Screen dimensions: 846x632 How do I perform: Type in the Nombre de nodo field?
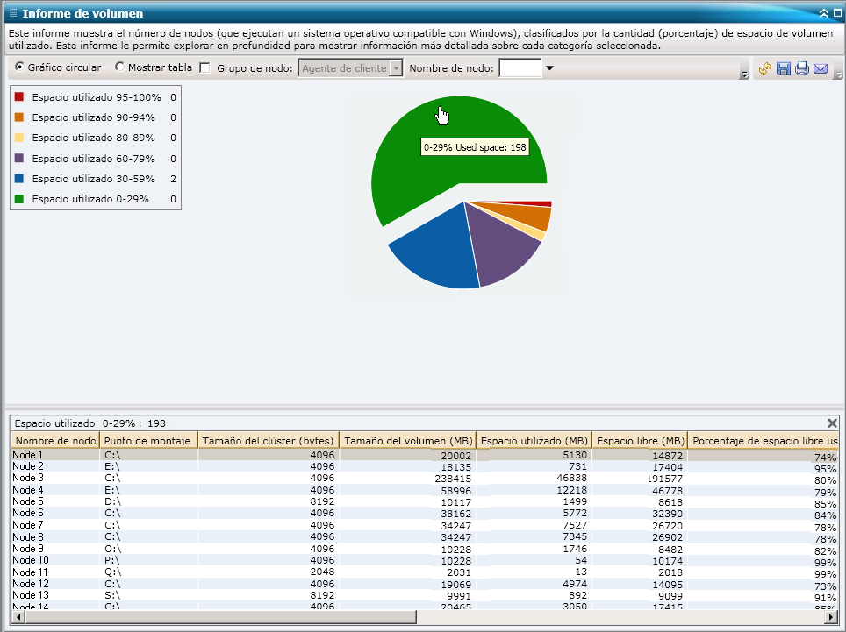click(x=520, y=68)
